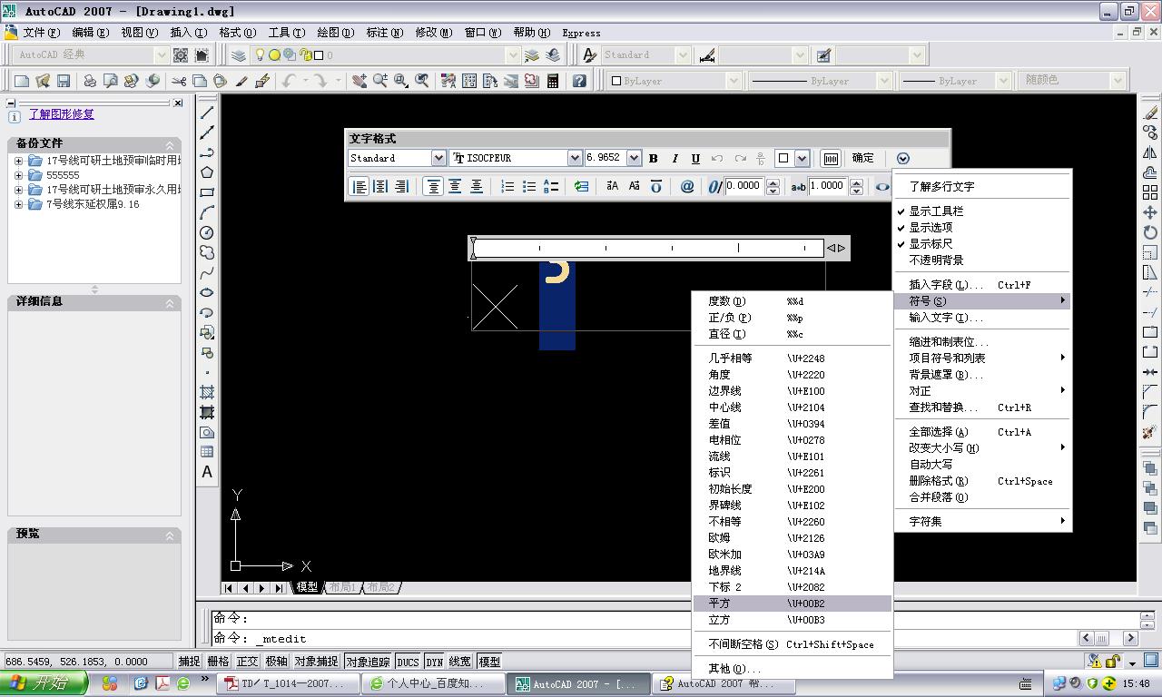
Task: Click the Insert Field icon
Action: click(x=581, y=186)
